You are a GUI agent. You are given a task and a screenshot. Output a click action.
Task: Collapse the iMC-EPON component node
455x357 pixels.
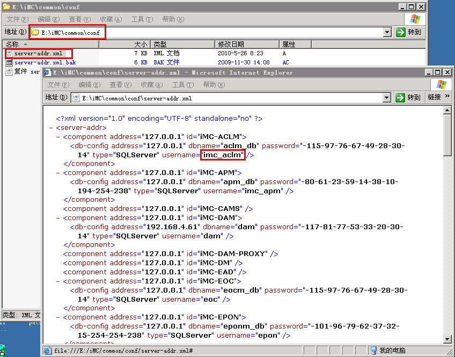tap(58, 317)
